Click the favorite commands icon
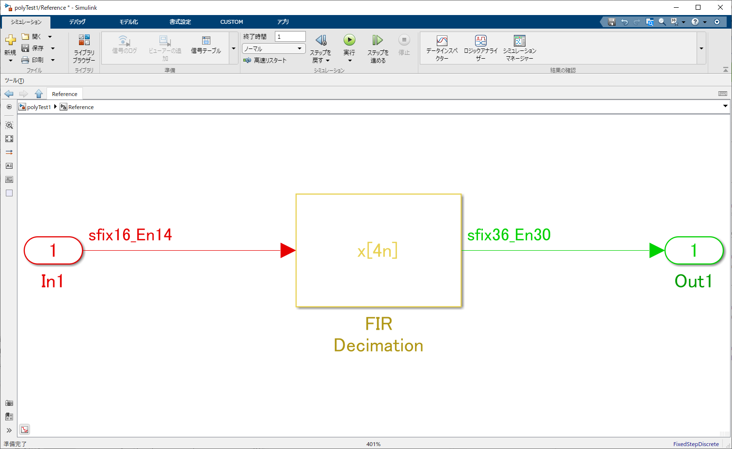Viewport: 732px width, 449px height. (x=674, y=22)
